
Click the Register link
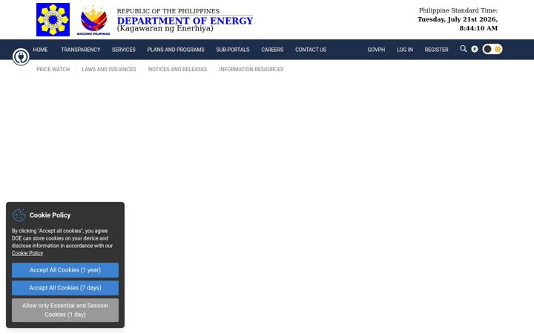point(436,50)
